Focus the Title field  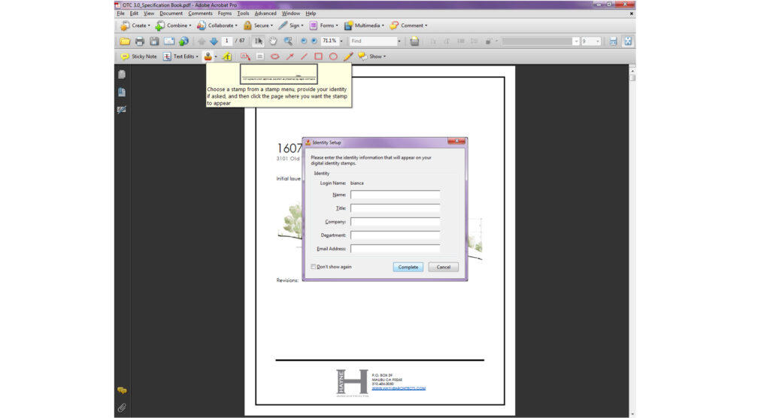click(x=396, y=208)
